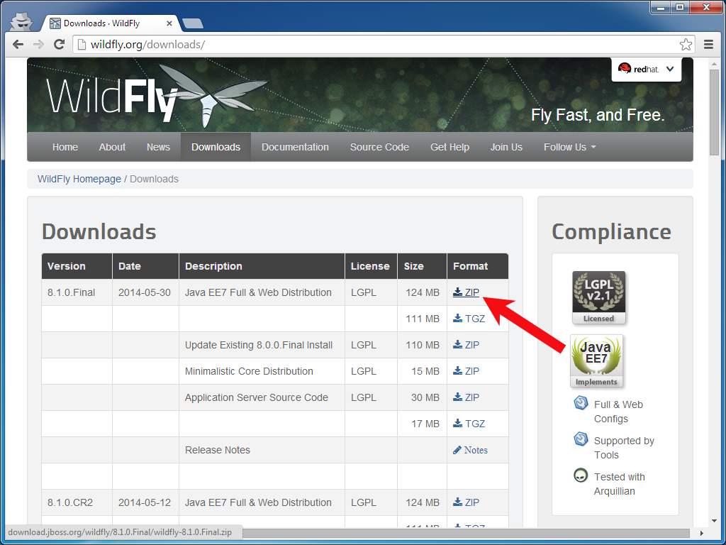
Task: Bookmark this page with the star icon
Action: click(686, 45)
